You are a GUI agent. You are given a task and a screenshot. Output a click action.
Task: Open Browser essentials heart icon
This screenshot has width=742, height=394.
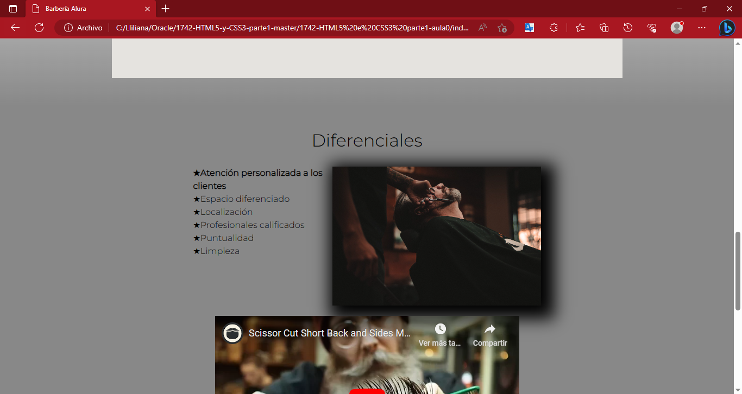coord(652,28)
